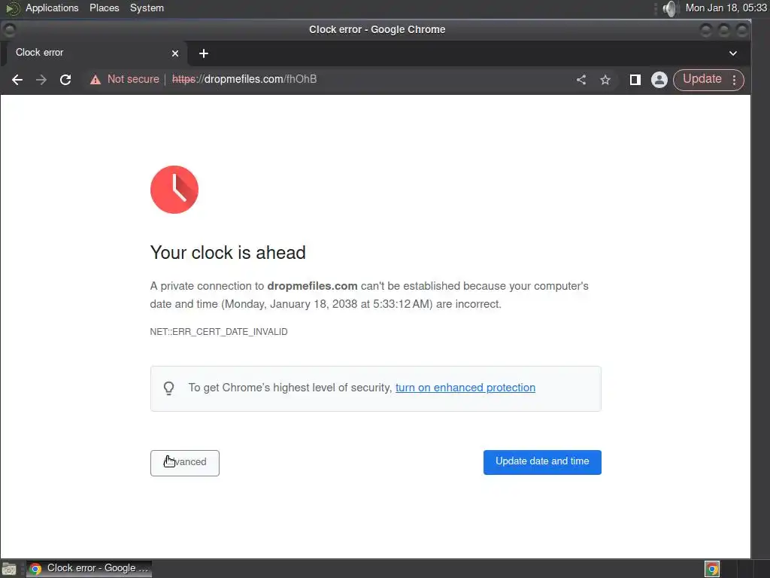Screen dimensions: 770x578
Task: Click the forward navigation arrow
Action: click(x=41, y=80)
